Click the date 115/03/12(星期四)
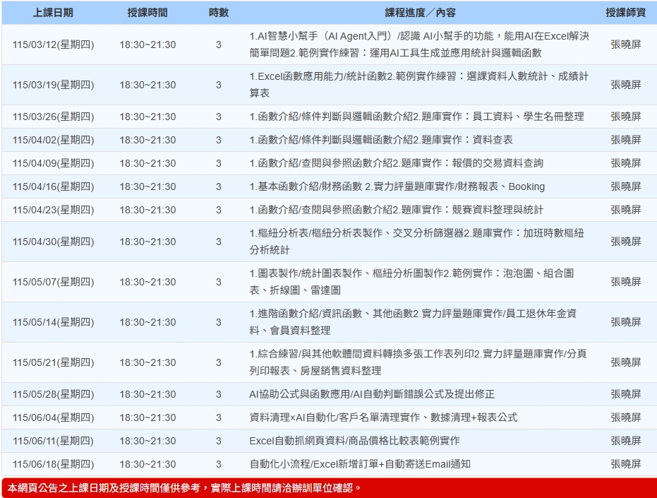Image resolution: width=657 pixels, height=498 pixels. pyautogui.click(x=53, y=45)
